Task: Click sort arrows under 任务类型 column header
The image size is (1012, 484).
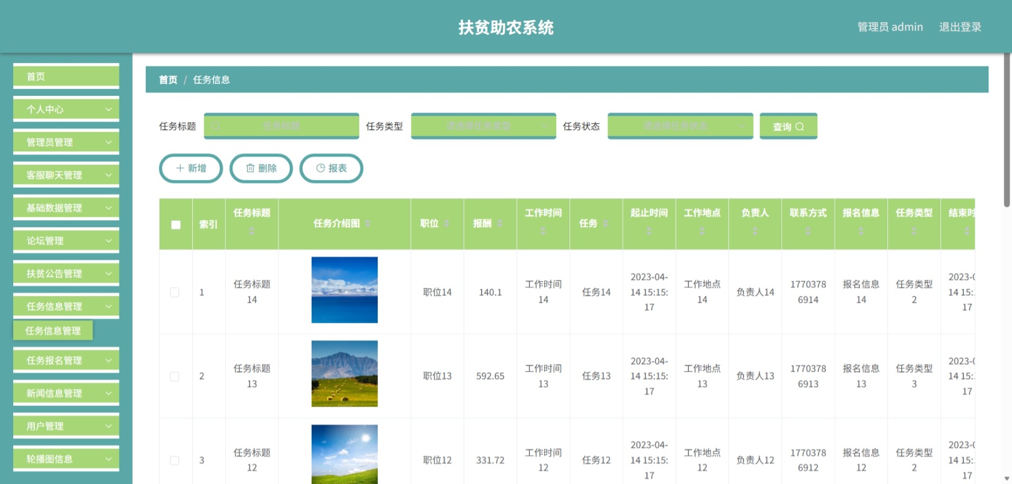Action: 914,231
